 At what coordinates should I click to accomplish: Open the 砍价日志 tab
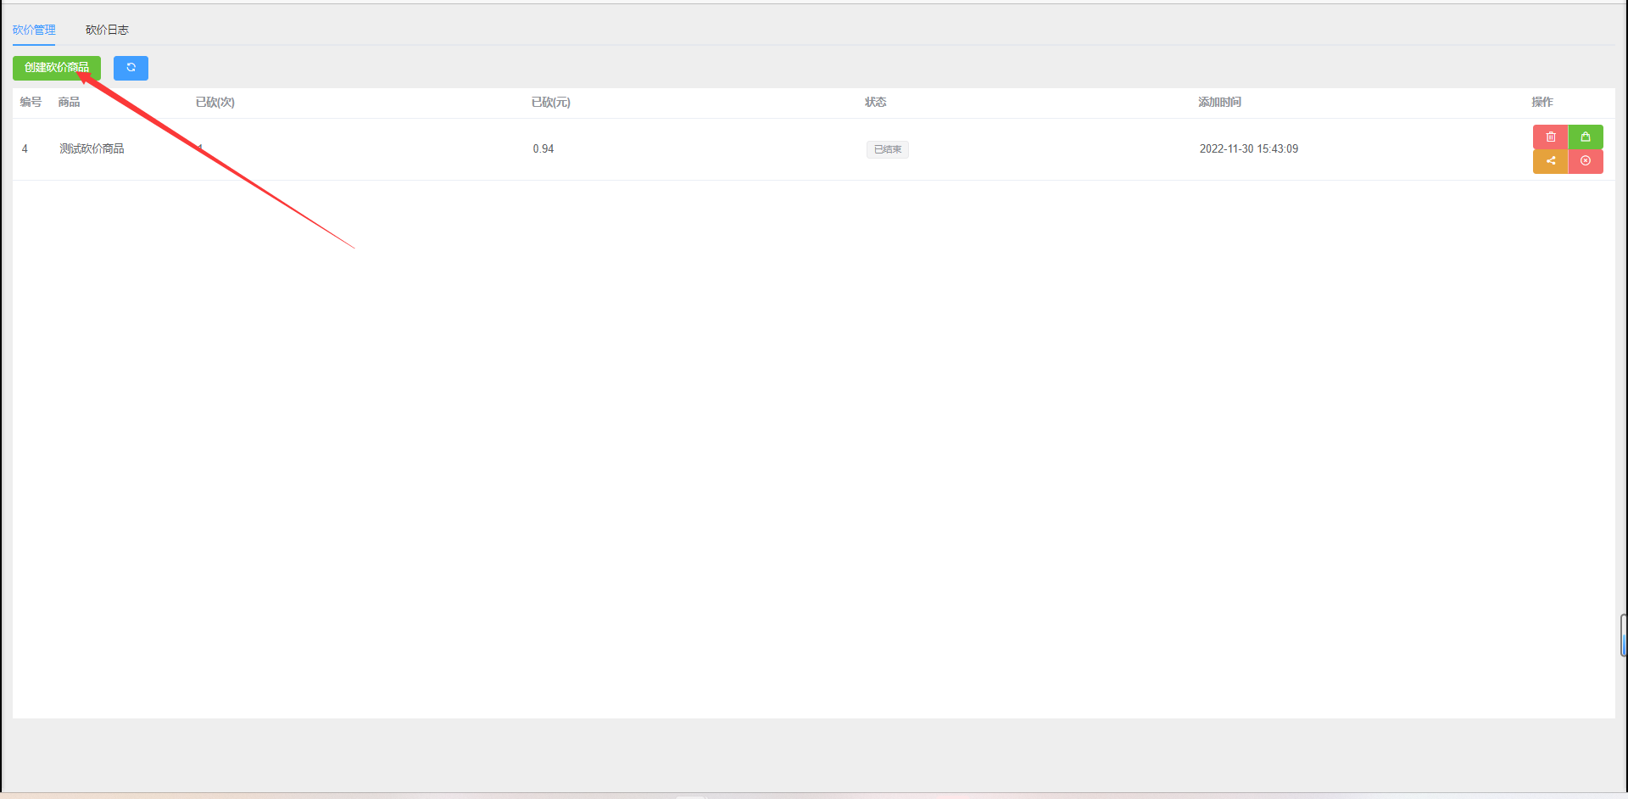point(107,30)
